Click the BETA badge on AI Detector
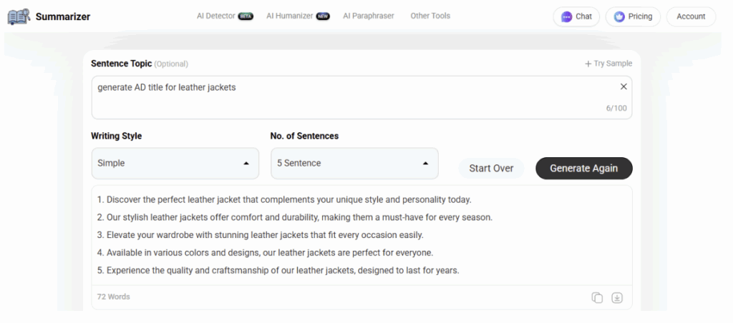This screenshot has width=733, height=323. click(x=246, y=16)
